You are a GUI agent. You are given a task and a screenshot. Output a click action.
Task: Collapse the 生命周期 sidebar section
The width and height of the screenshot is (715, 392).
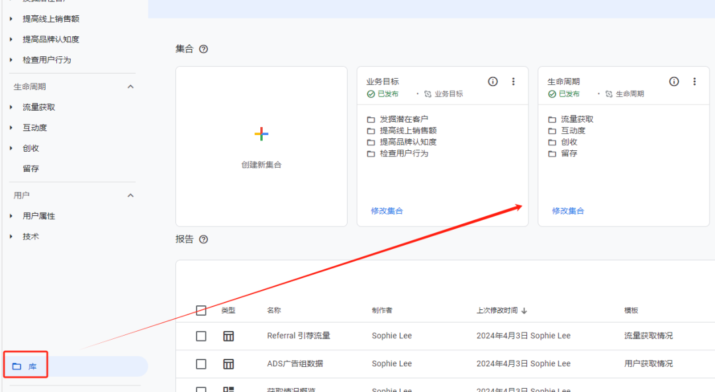pyautogui.click(x=130, y=87)
